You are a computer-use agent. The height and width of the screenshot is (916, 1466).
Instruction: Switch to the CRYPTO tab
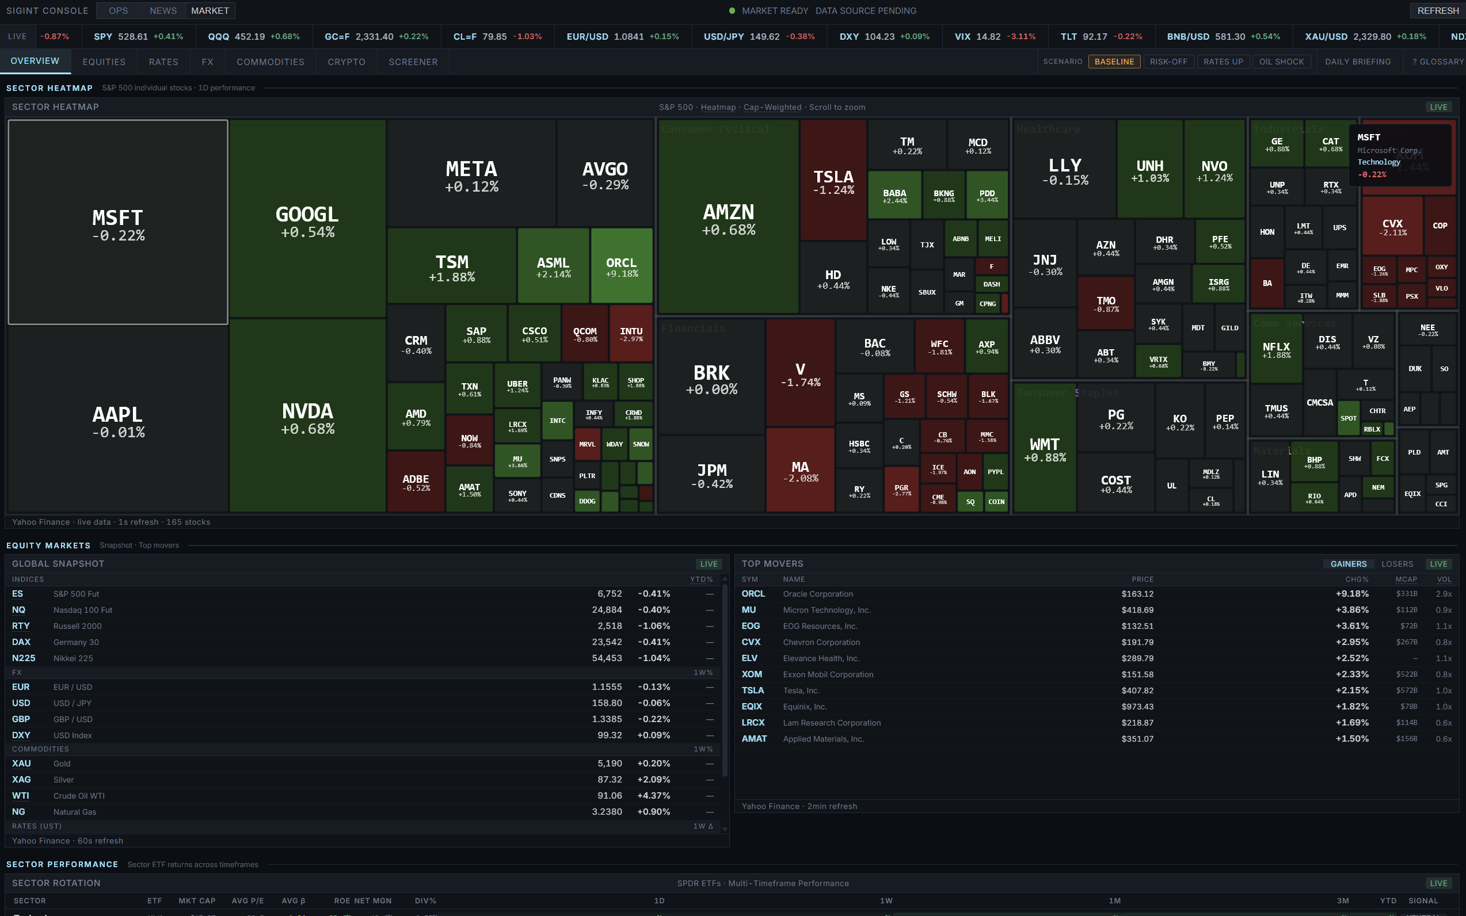[346, 61]
